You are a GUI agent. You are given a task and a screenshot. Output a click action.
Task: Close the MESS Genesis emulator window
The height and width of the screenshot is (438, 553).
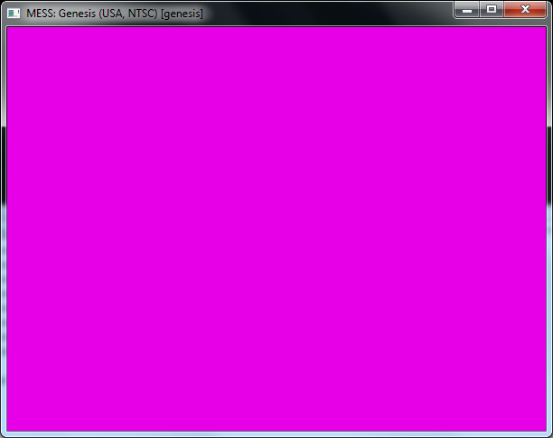pos(525,9)
